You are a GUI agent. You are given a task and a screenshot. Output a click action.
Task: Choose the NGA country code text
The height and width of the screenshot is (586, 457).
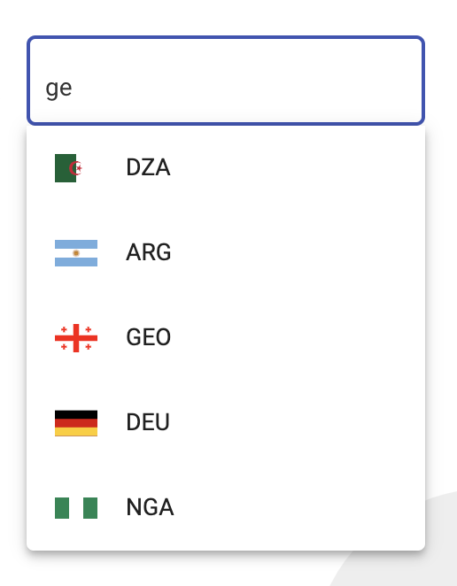[x=150, y=507]
